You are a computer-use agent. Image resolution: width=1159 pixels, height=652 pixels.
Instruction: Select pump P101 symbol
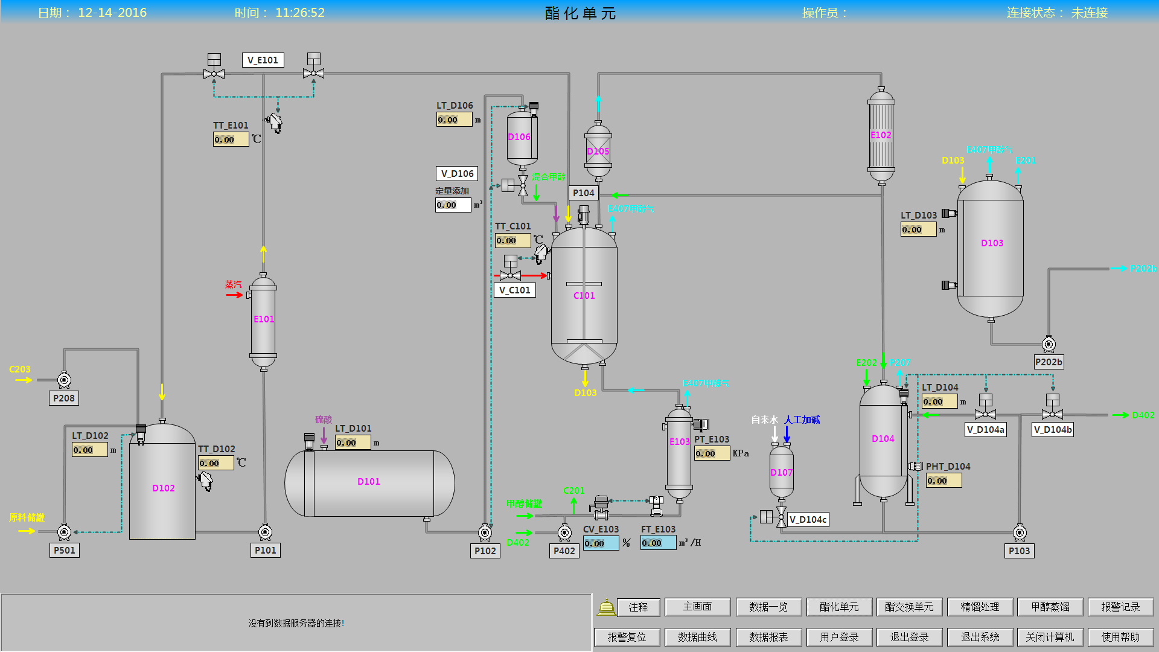265,532
